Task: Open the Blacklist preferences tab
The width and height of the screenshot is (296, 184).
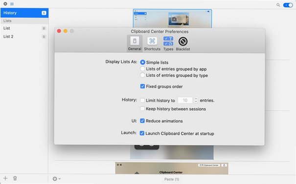Action: [x=182, y=43]
